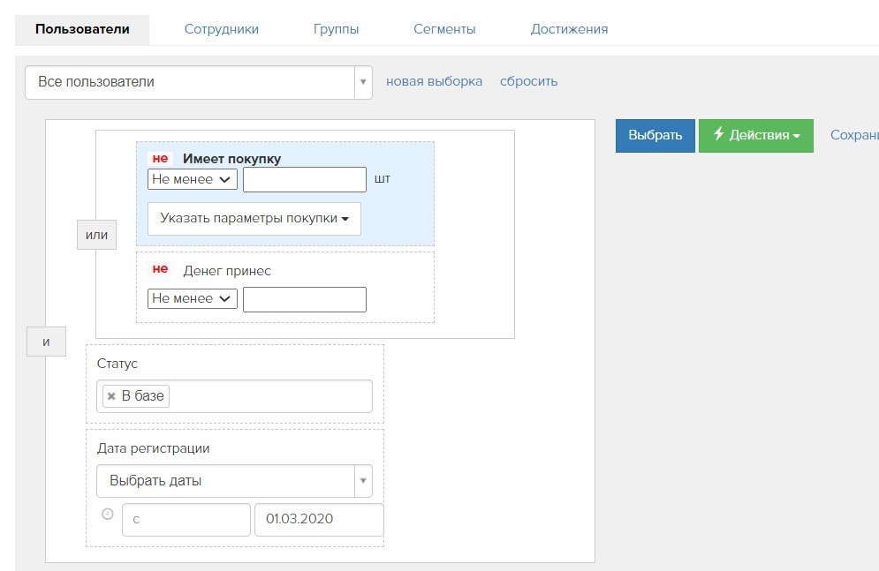Select the Имеет покупку condition title

[x=231, y=159]
